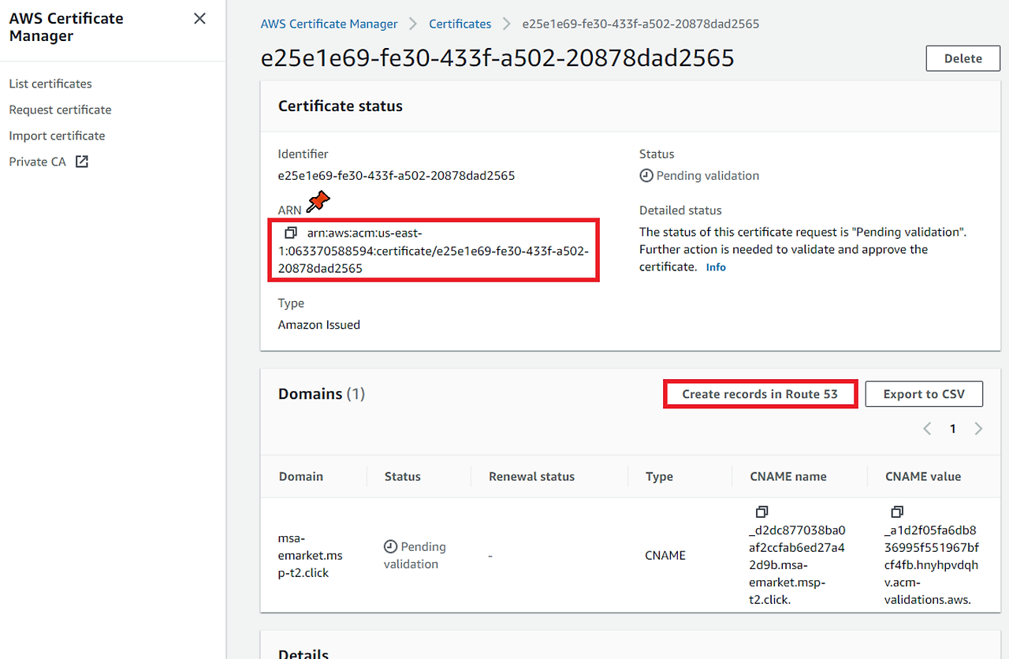Screen dimensions: 1009x659
Task: Select domain msa-emarket.msp-t2.click cell
Action: tap(311, 555)
